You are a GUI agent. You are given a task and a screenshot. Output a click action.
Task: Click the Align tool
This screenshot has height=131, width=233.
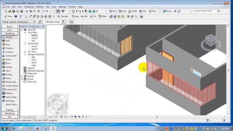(75, 16)
